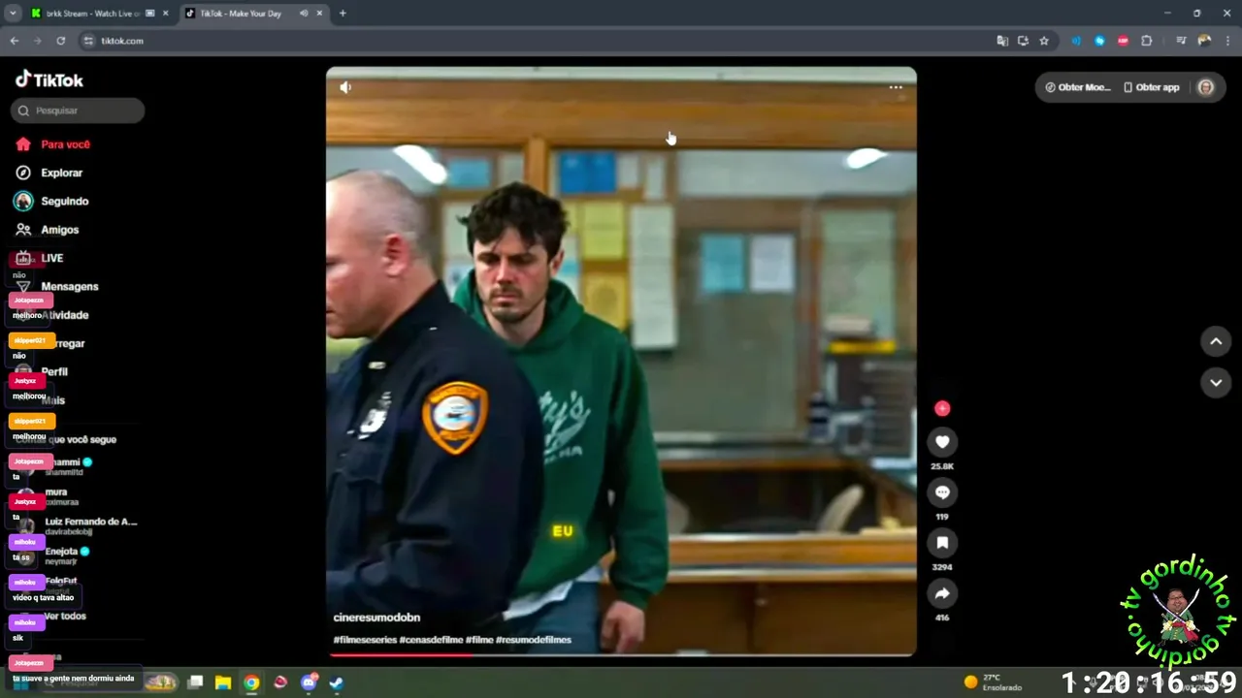The width and height of the screenshot is (1242, 698).
Task: Open the video's three-dot options menu
Action: 896,87
